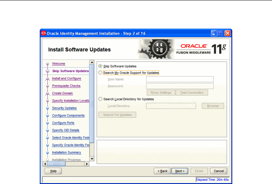This screenshot has width=272, height=184.
Task: Click the Configure Ports step bullet icon
Action: [47, 123]
